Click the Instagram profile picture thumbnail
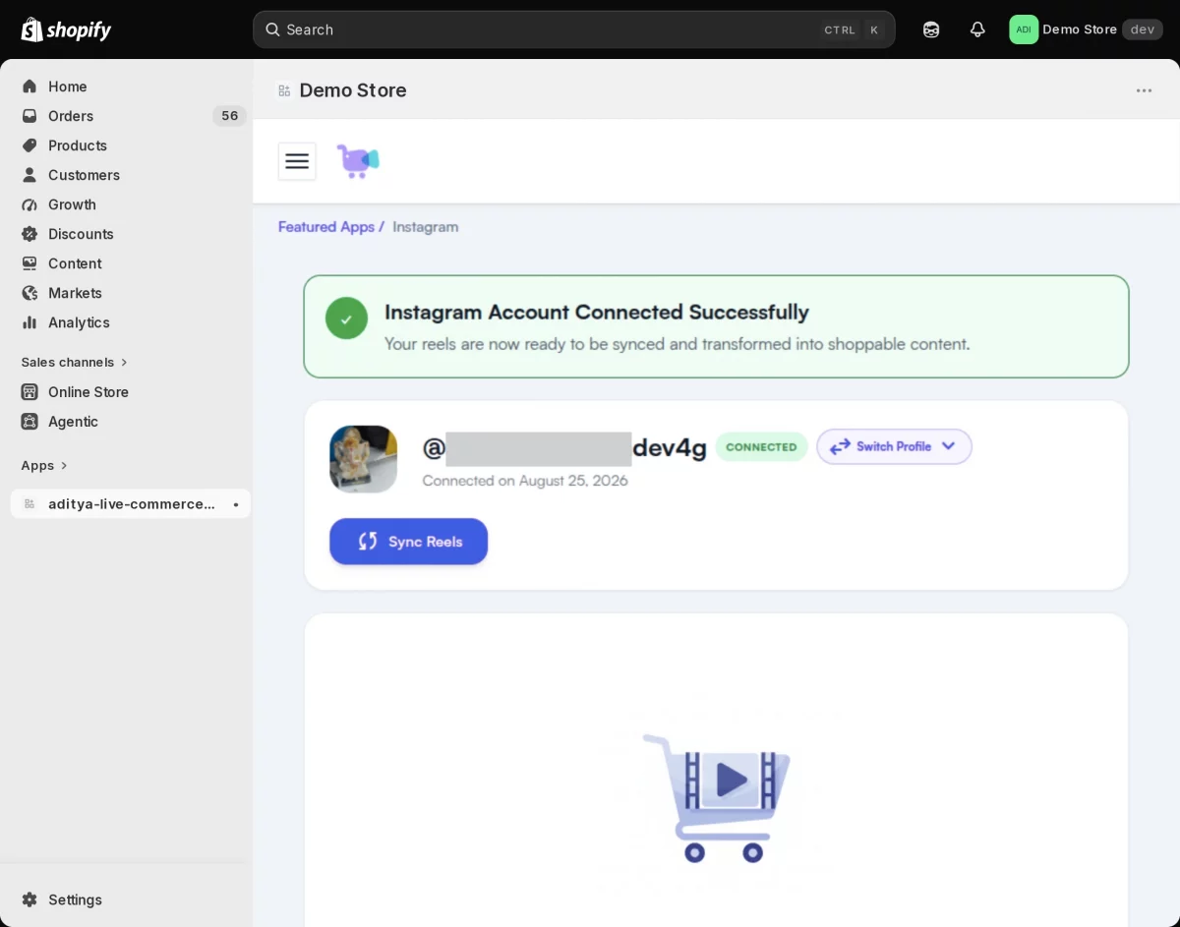Viewport: 1180px width, 927px height. 363,459
